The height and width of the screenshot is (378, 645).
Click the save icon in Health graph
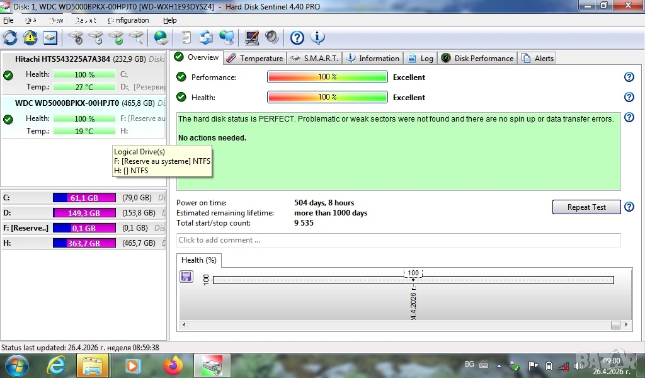coord(186,277)
